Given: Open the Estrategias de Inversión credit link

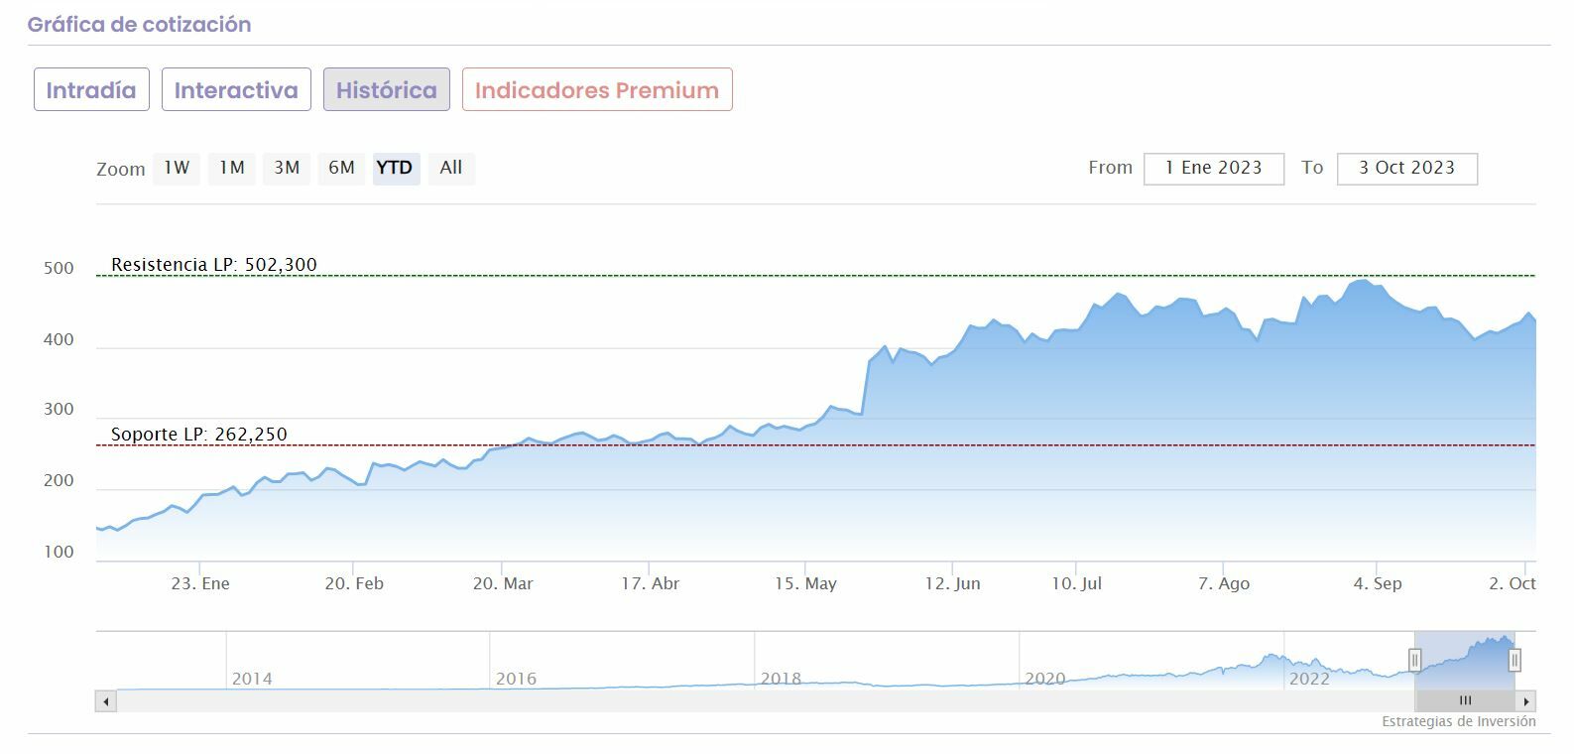Looking at the screenshot, I should [x=1458, y=721].
